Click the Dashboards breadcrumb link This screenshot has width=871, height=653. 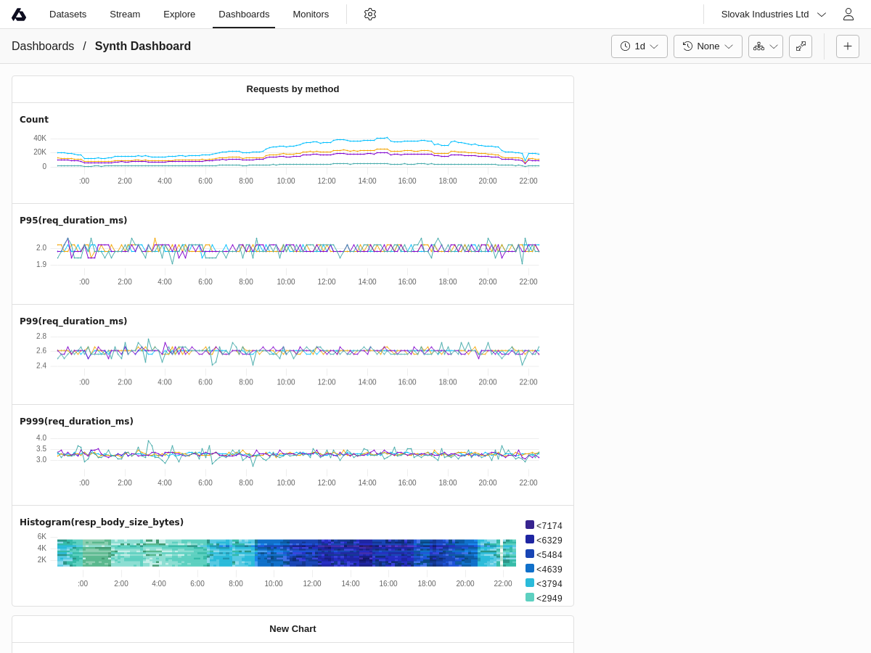(x=43, y=46)
